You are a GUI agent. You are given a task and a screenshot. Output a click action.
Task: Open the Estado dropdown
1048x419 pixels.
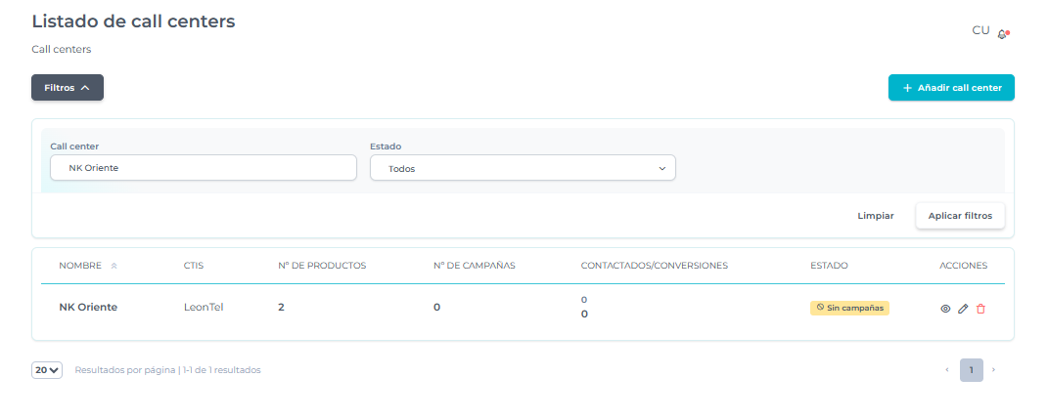[x=523, y=168]
